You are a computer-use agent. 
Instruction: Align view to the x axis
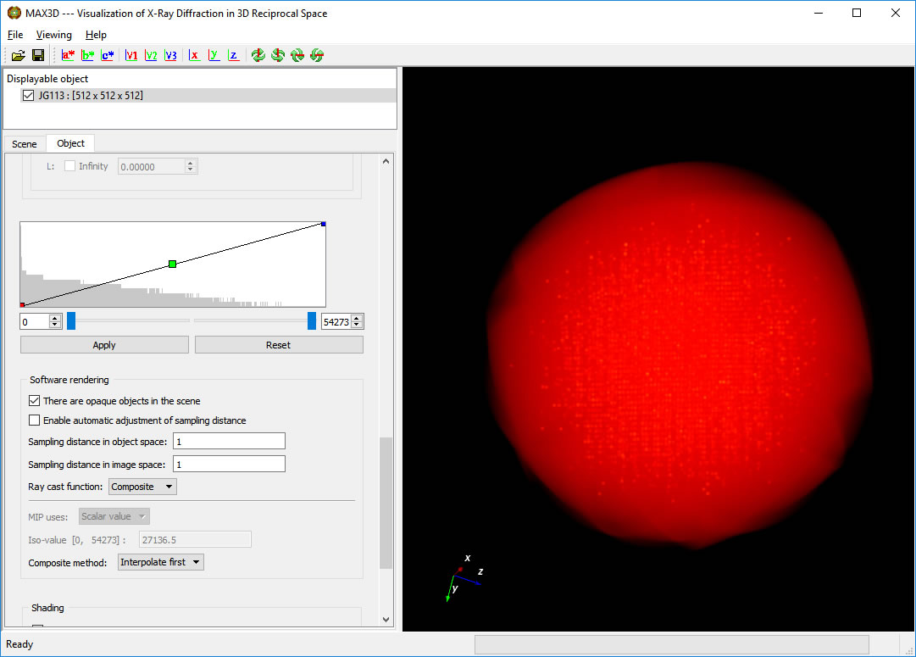[194, 55]
